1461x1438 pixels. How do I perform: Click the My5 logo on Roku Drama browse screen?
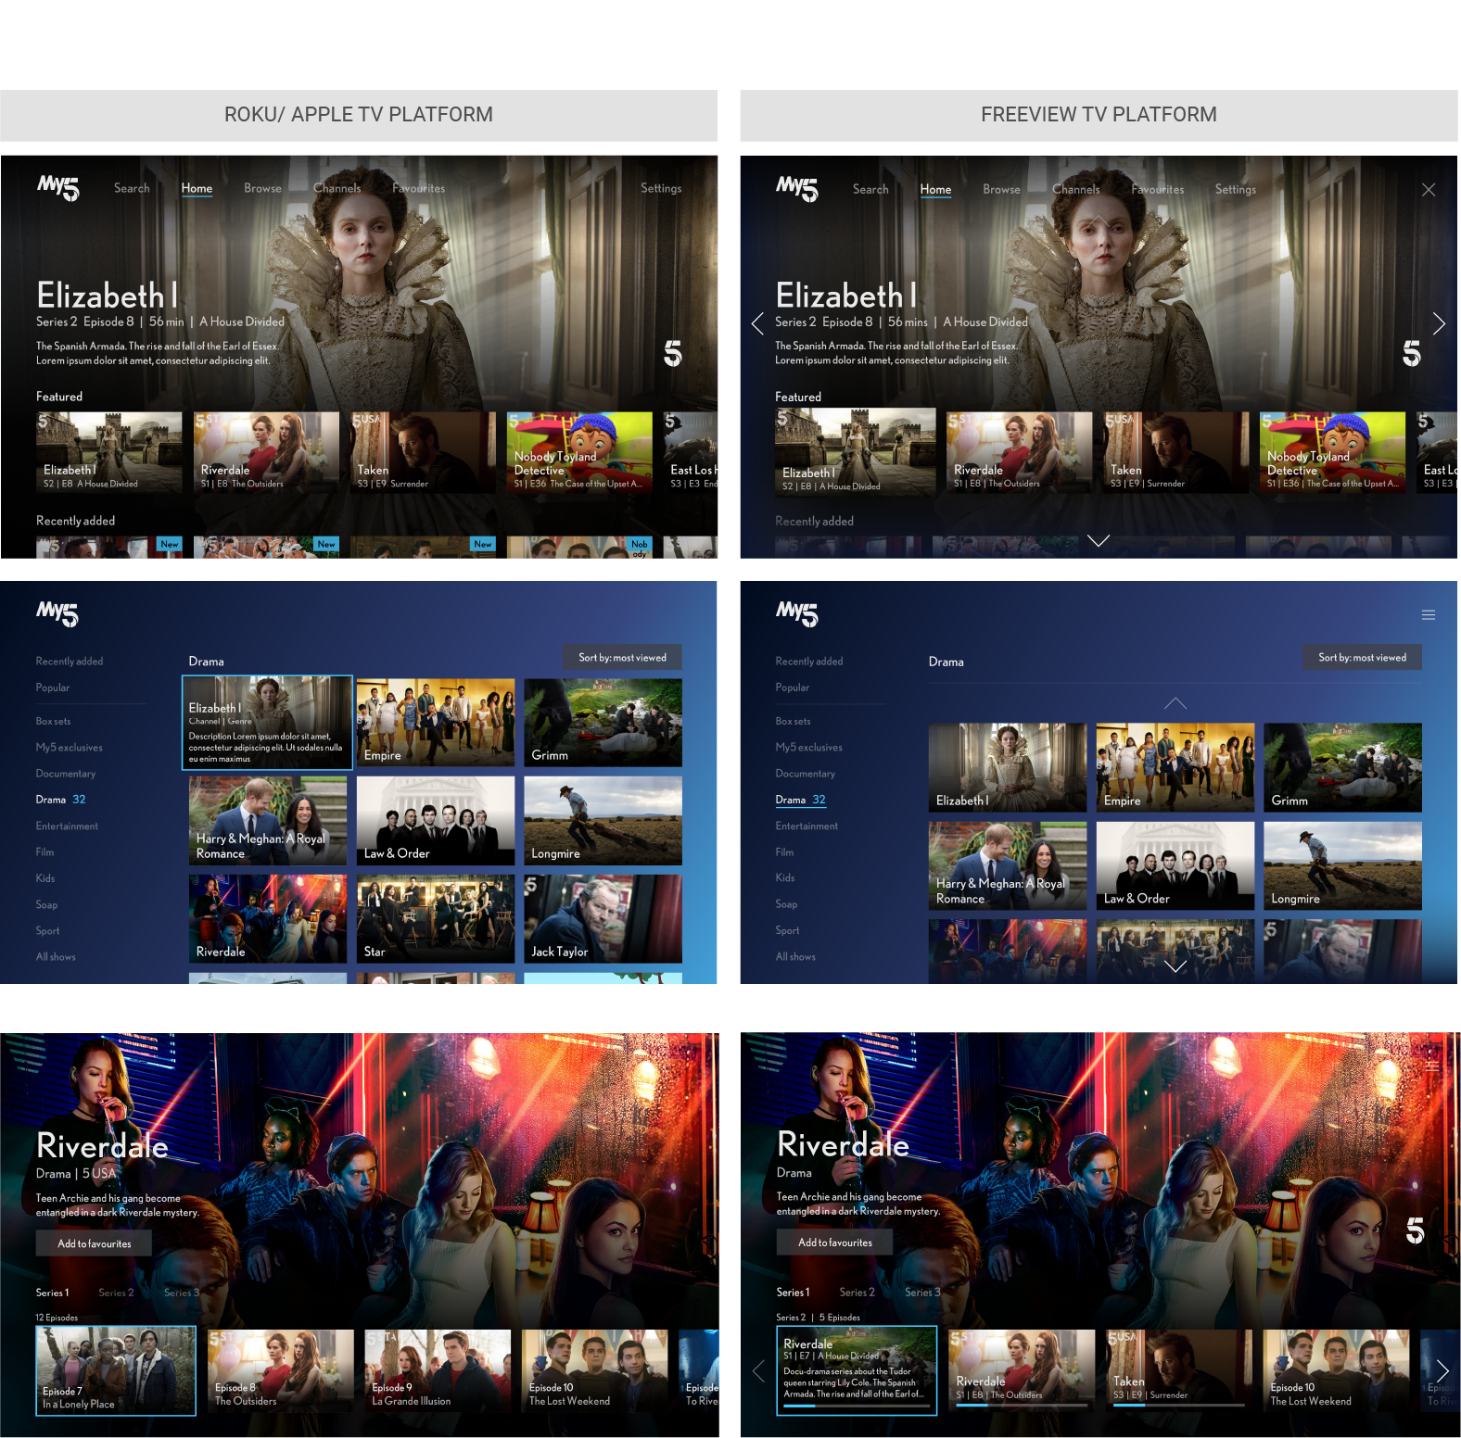[x=57, y=613]
